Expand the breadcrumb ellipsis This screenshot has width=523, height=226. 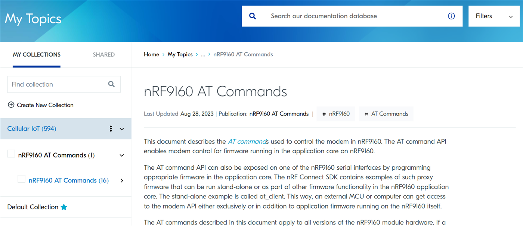[x=203, y=54]
